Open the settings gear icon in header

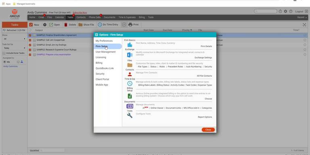(285, 11)
